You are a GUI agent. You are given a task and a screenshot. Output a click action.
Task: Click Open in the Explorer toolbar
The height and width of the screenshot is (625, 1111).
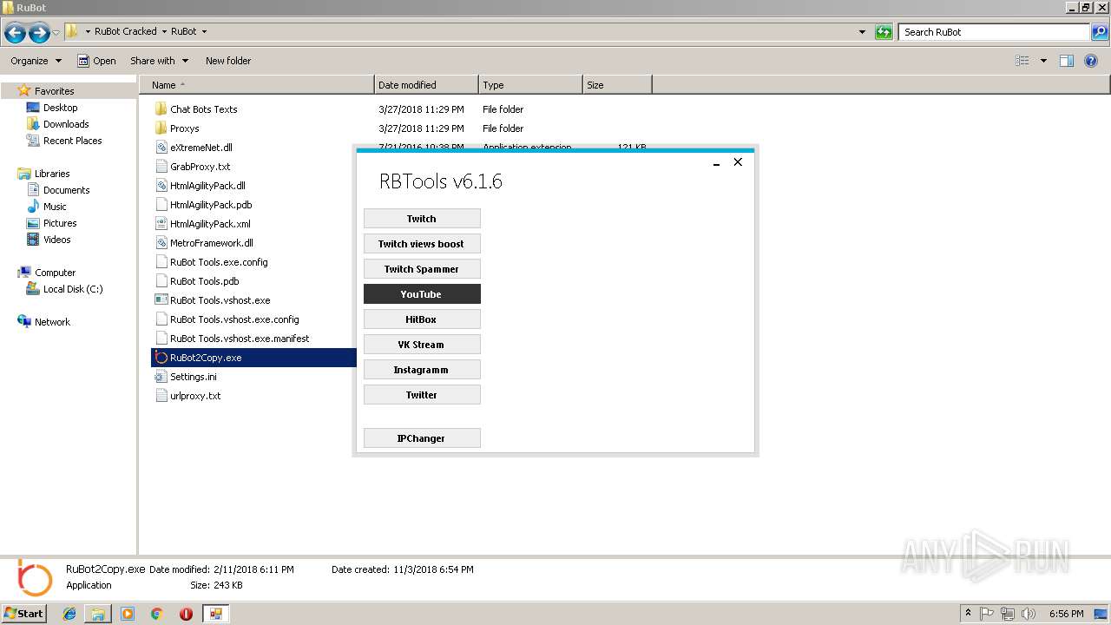click(96, 61)
